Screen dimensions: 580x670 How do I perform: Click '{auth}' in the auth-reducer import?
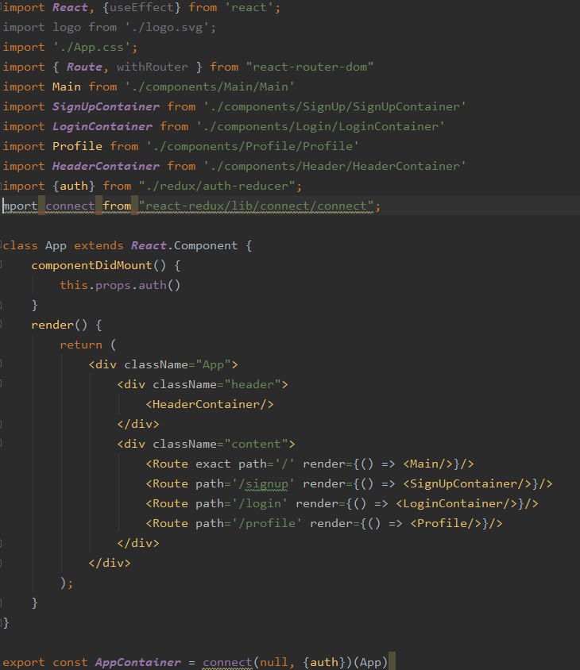74,186
